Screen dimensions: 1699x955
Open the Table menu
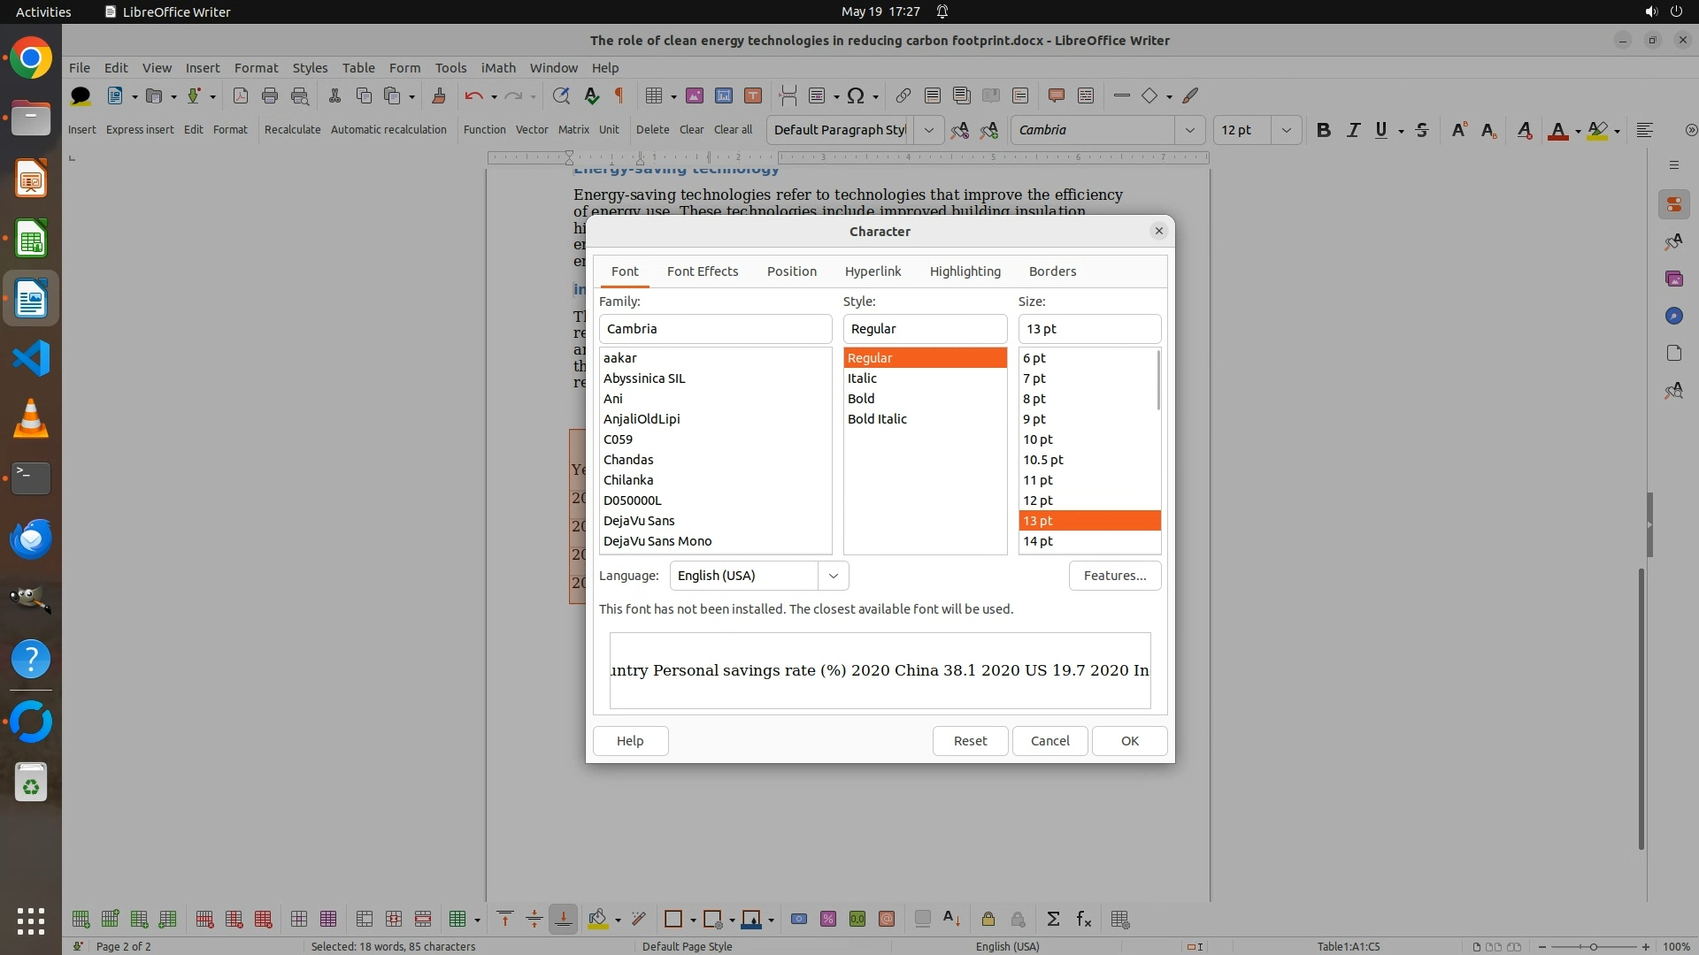pyautogui.click(x=357, y=67)
